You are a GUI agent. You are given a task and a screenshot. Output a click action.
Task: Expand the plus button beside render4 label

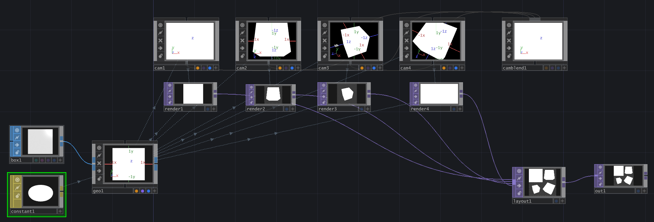point(460,109)
